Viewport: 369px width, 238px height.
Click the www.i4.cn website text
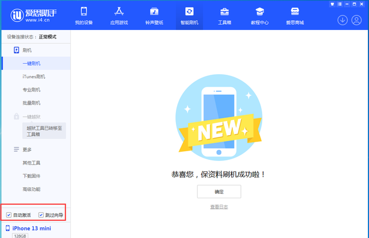[x=37, y=20]
